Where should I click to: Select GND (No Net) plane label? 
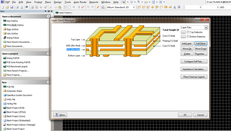(73, 45)
